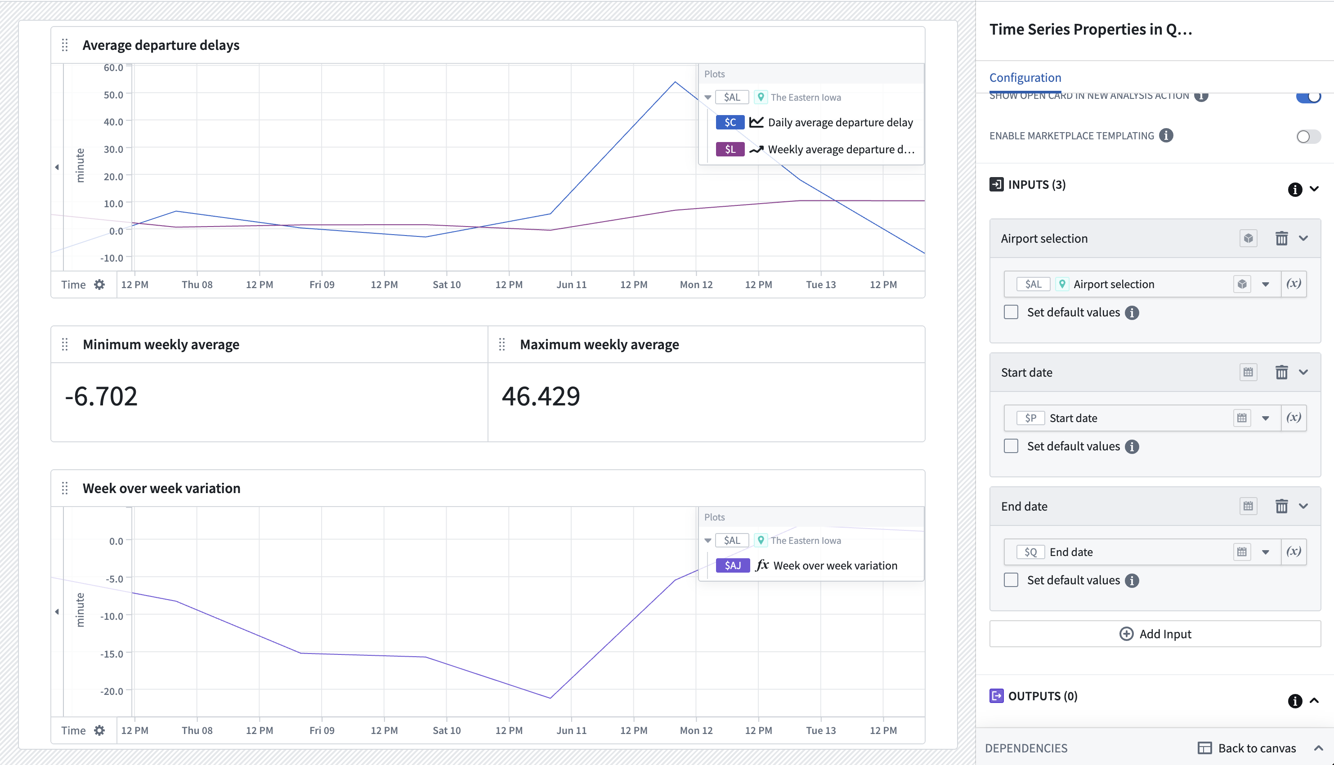This screenshot has height=765, width=1334.
Task: Check Set default values under Airport selection
Action: click(1011, 312)
